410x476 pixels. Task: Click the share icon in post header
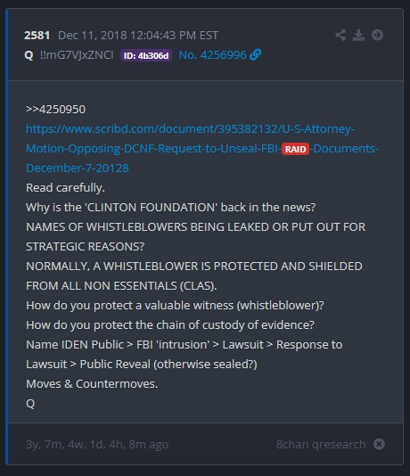point(340,35)
